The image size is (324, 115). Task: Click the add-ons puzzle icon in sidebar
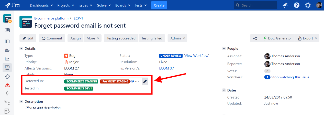tap(7, 76)
